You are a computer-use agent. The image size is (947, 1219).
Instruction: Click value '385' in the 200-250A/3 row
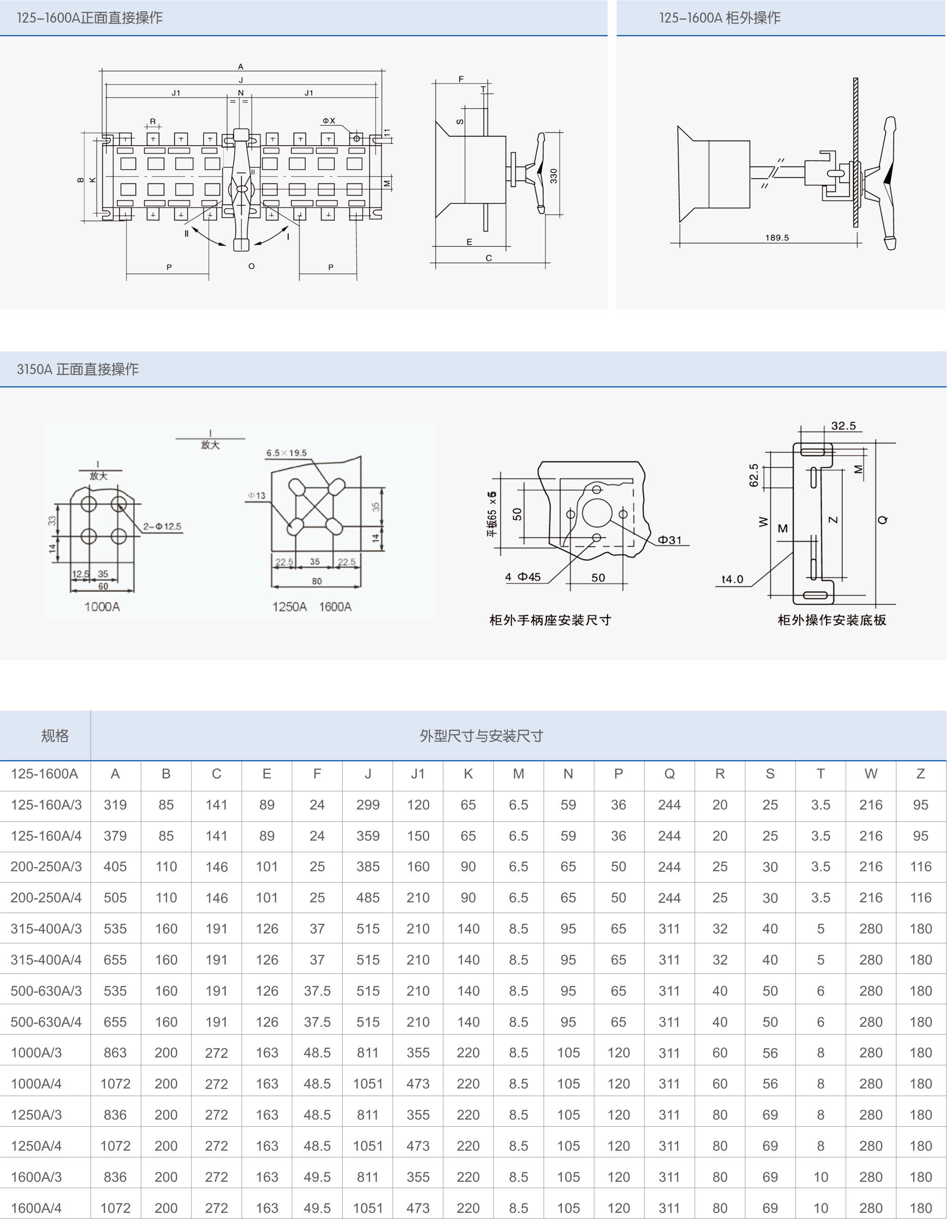pyautogui.click(x=368, y=867)
